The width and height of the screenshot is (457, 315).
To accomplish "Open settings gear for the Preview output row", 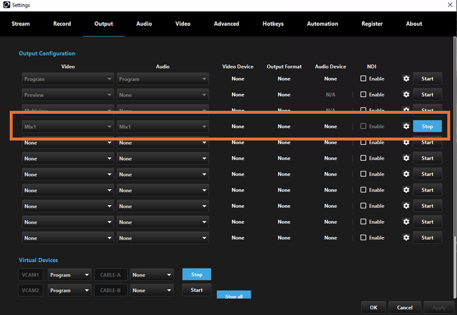I will tap(406, 94).
